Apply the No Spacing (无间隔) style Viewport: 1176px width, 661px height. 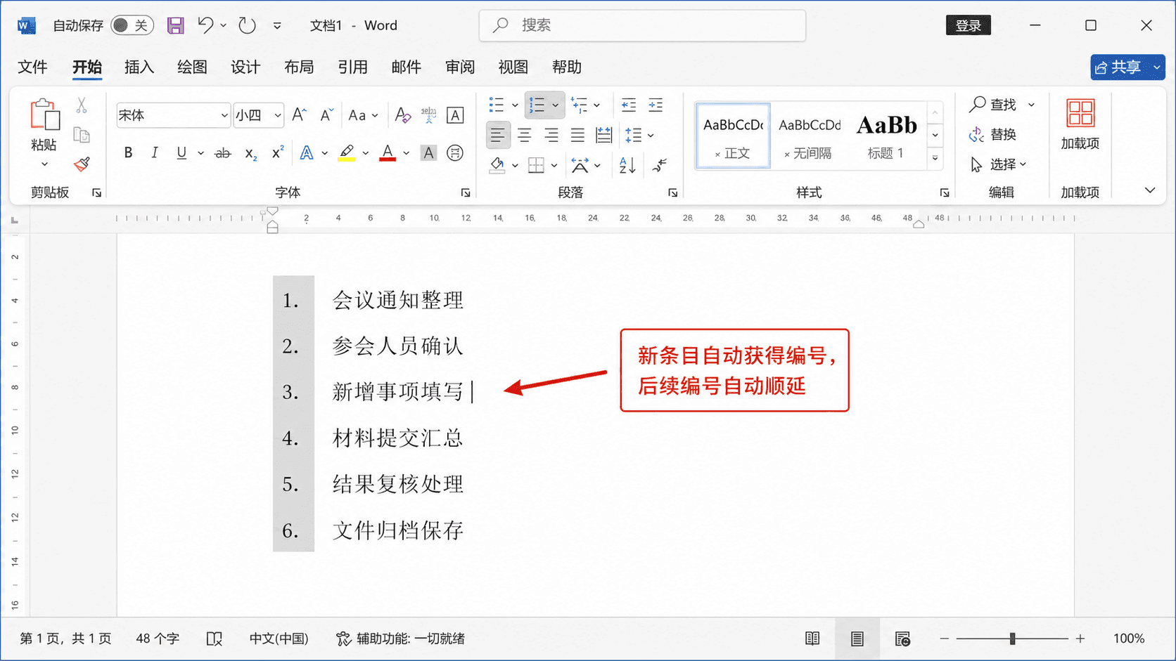(x=810, y=136)
